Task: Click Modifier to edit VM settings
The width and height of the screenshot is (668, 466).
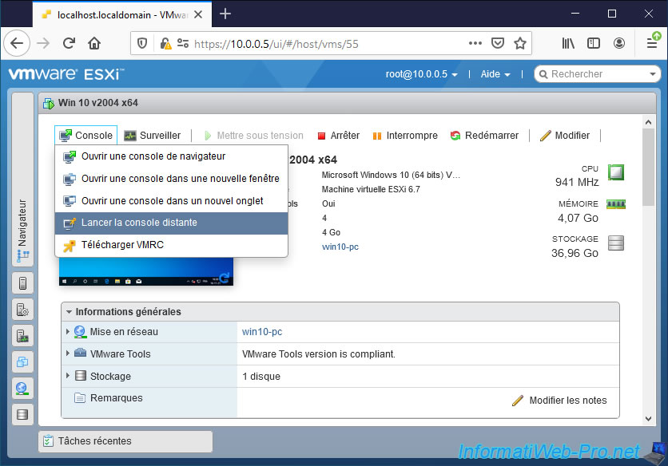Action: pyautogui.click(x=564, y=136)
